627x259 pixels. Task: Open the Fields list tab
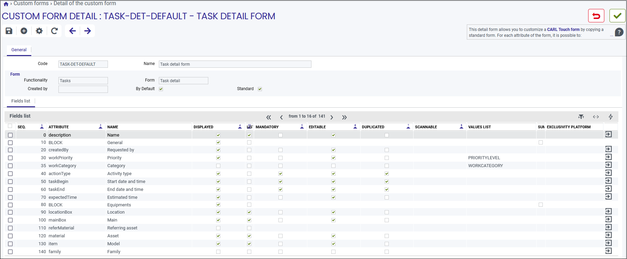[21, 101]
